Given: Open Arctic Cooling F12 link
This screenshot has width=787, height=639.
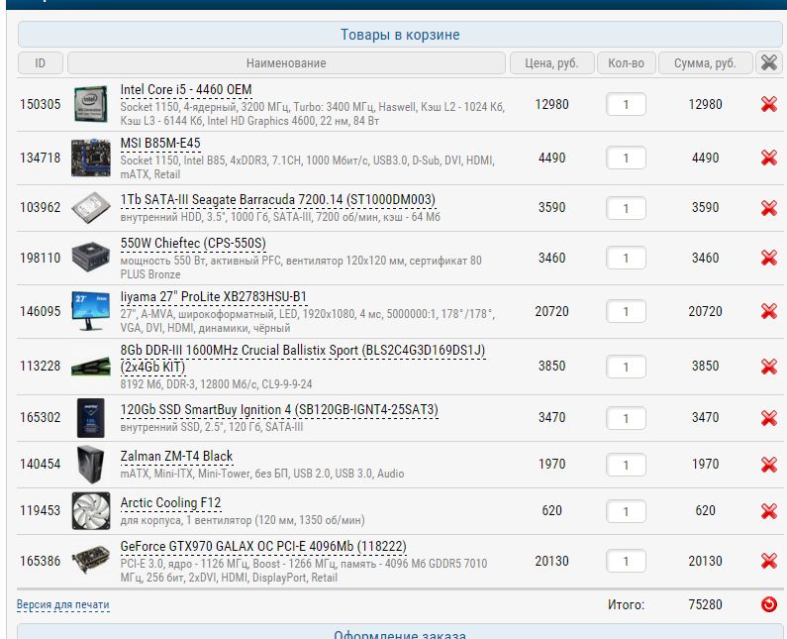Looking at the screenshot, I should click(x=170, y=503).
